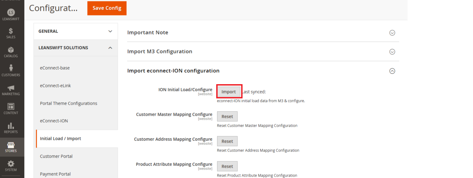Click Import for ION Initial Load
This screenshot has height=178, width=473.
229,92
